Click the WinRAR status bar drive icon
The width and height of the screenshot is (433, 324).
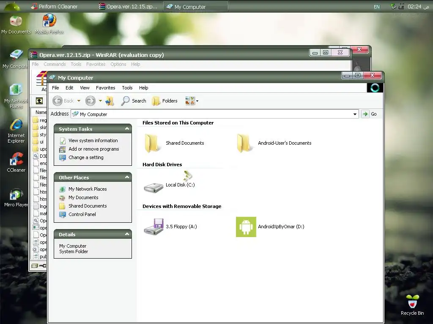35,266
